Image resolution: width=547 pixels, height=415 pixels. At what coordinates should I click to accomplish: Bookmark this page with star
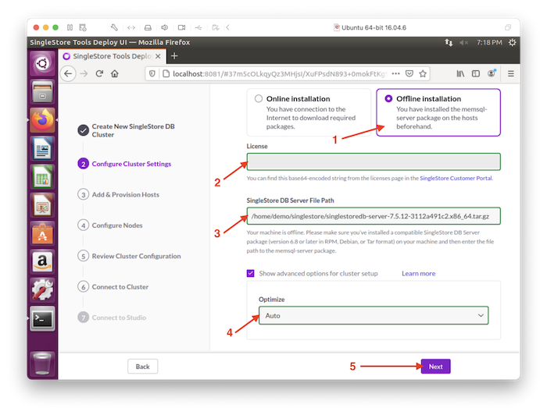[x=423, y=74]
